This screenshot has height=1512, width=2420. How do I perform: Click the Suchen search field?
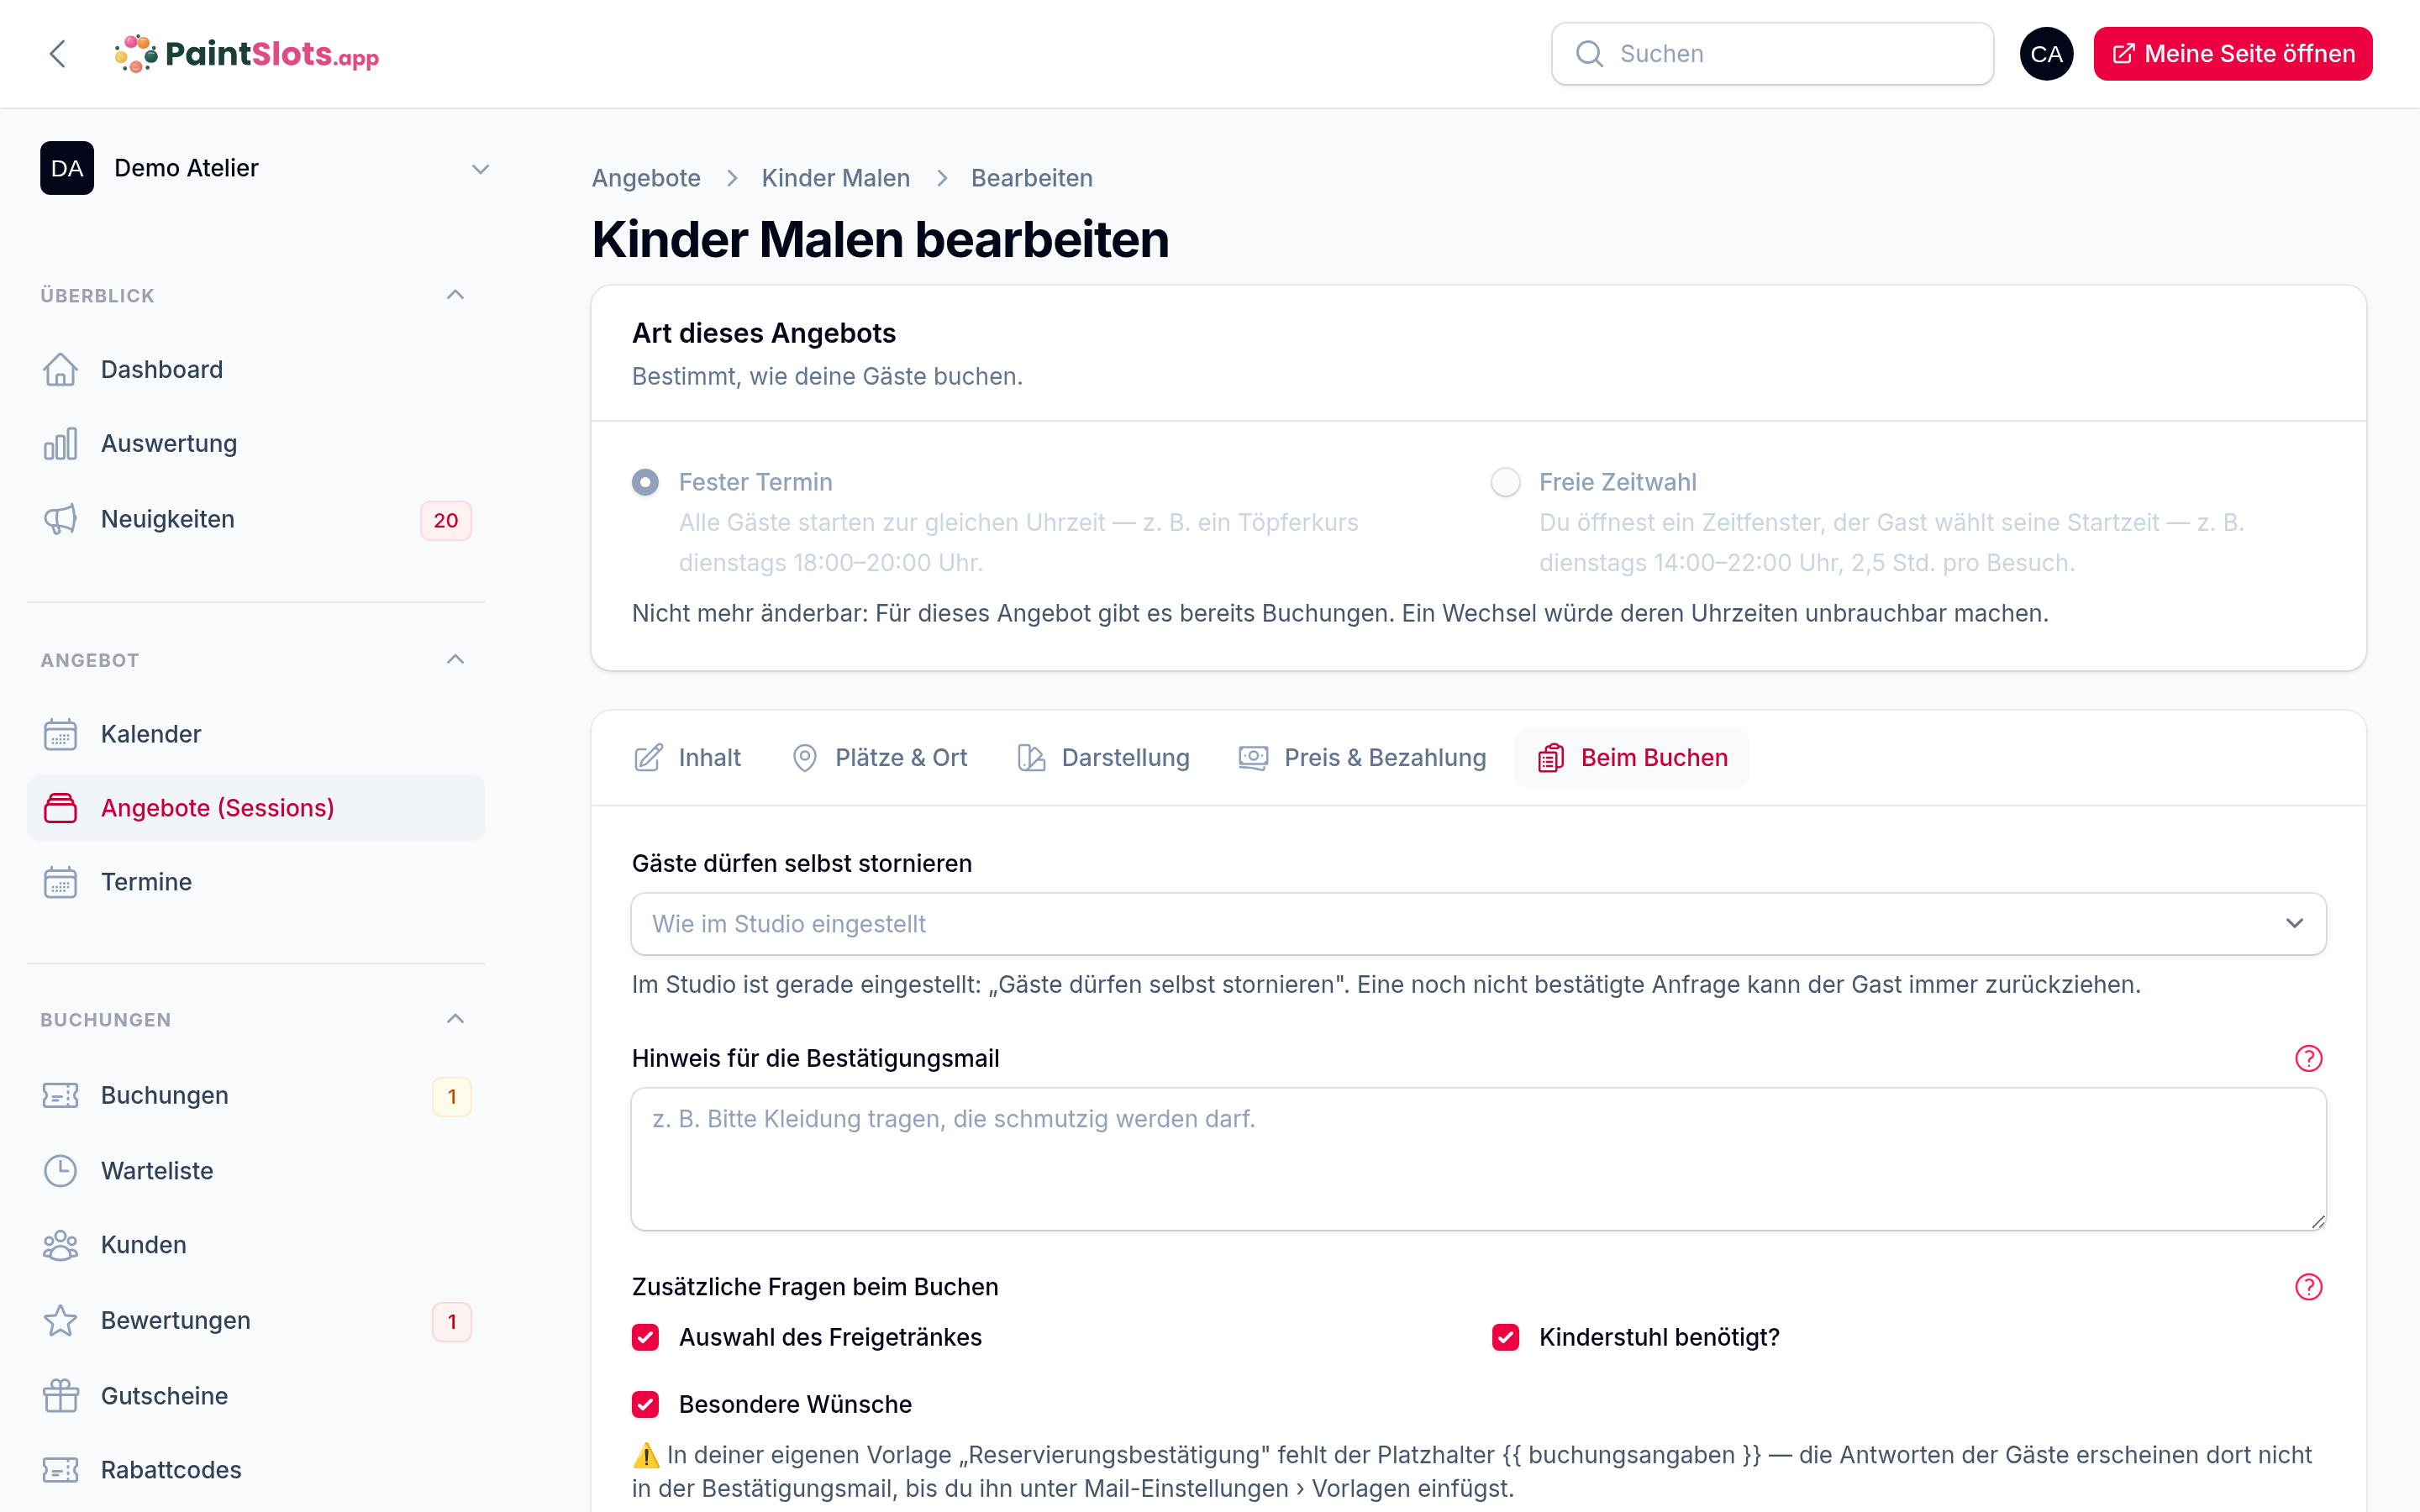point(1772,54)
